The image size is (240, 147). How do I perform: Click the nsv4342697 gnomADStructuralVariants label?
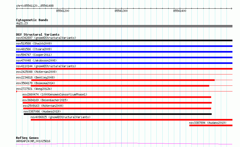(46, 38)
